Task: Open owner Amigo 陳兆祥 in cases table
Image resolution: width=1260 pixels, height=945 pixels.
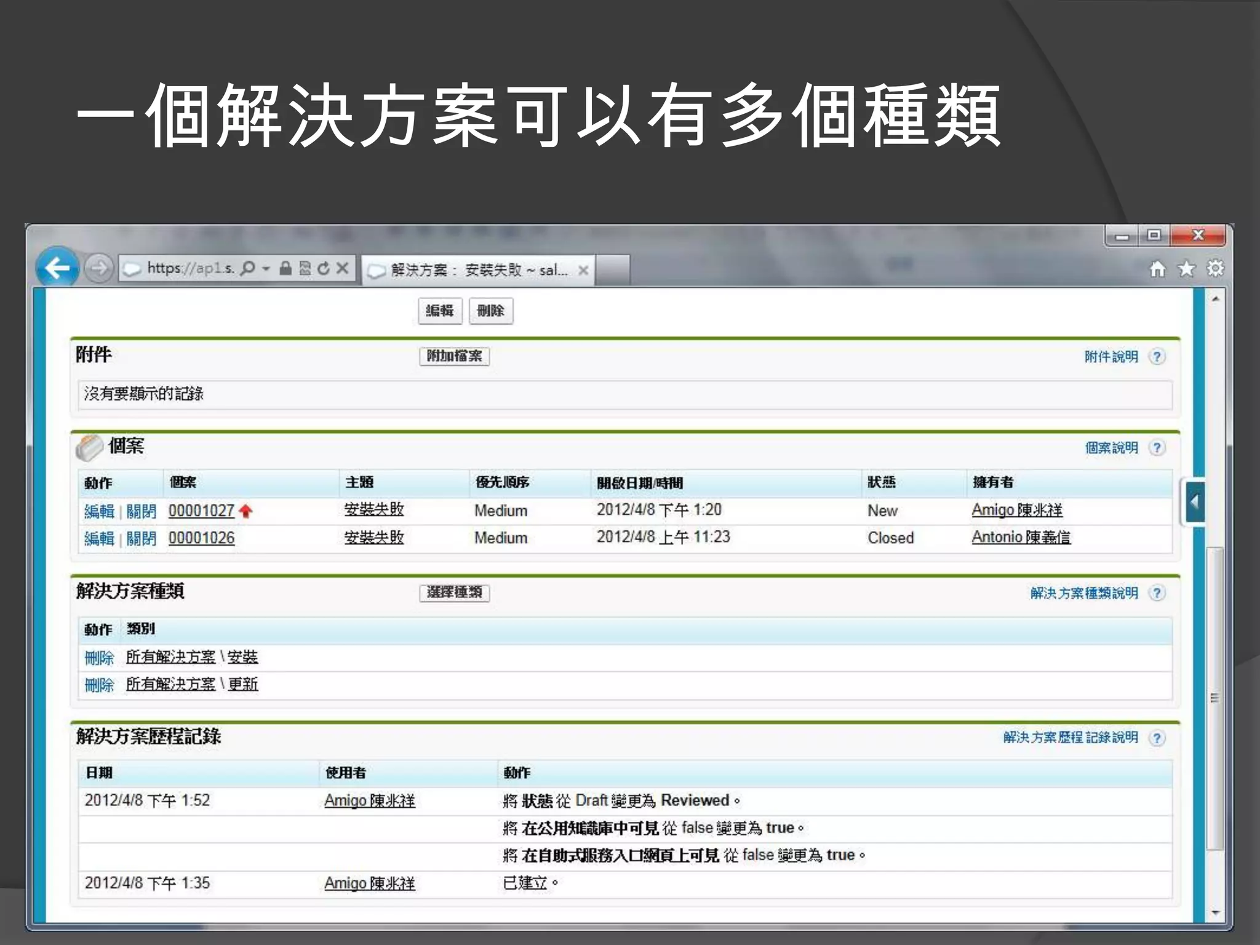Action: click(x=1017, y=510)
